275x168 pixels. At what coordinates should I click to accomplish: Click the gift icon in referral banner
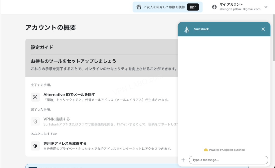pyautogui.click(x=139, y=7)
